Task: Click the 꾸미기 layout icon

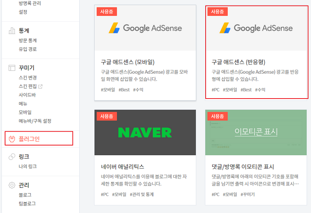Action: pos(12,68)
